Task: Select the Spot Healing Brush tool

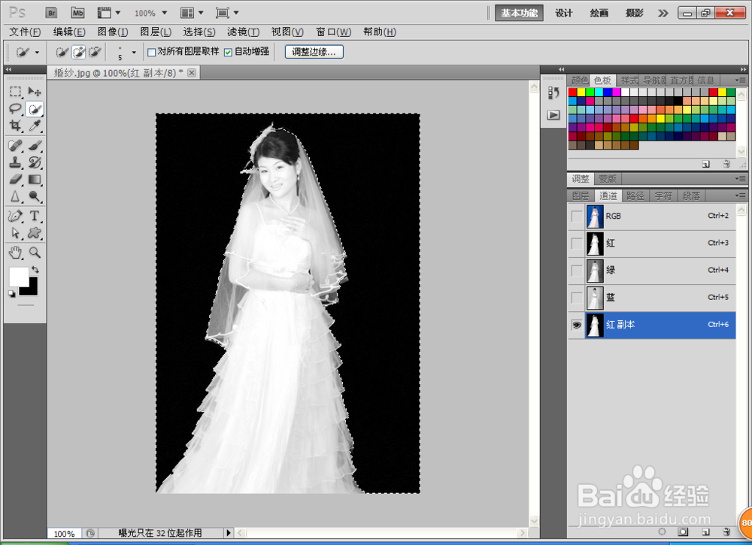Action: pos(15,145)
